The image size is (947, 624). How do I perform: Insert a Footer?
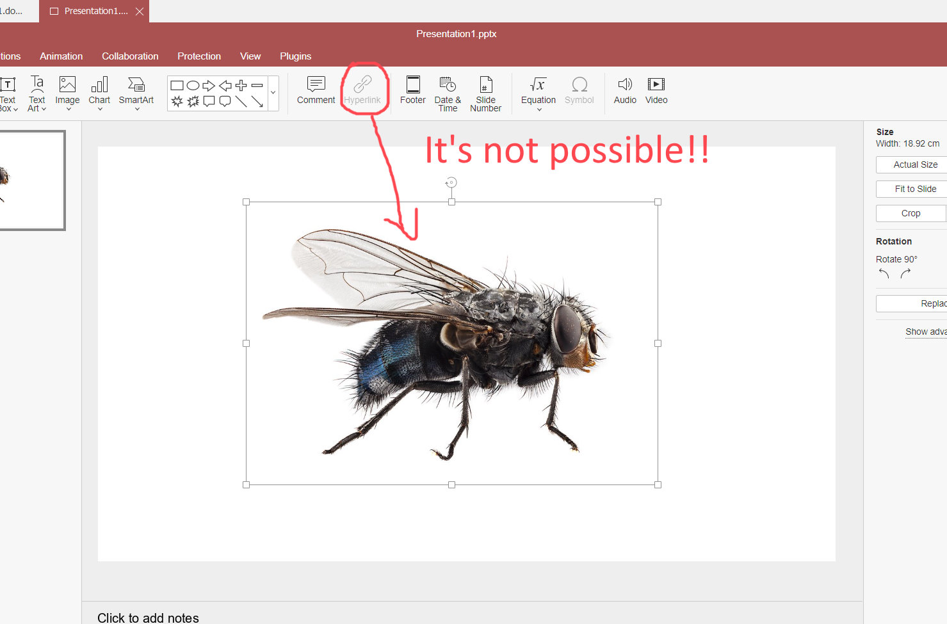click(412, 90)
